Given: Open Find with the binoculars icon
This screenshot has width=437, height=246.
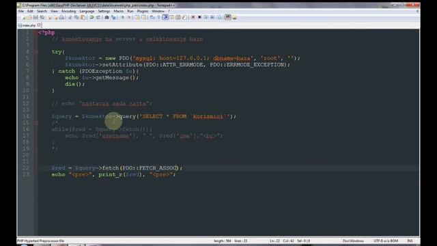Looking at the screenshot, I should click(107, 17).
